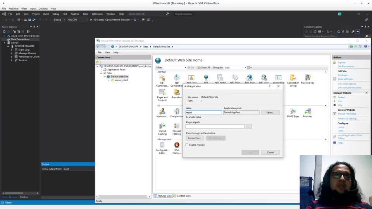Click the Save All toolbar icon in Visual Studio
Screen dimensions: 372x209
34,20
